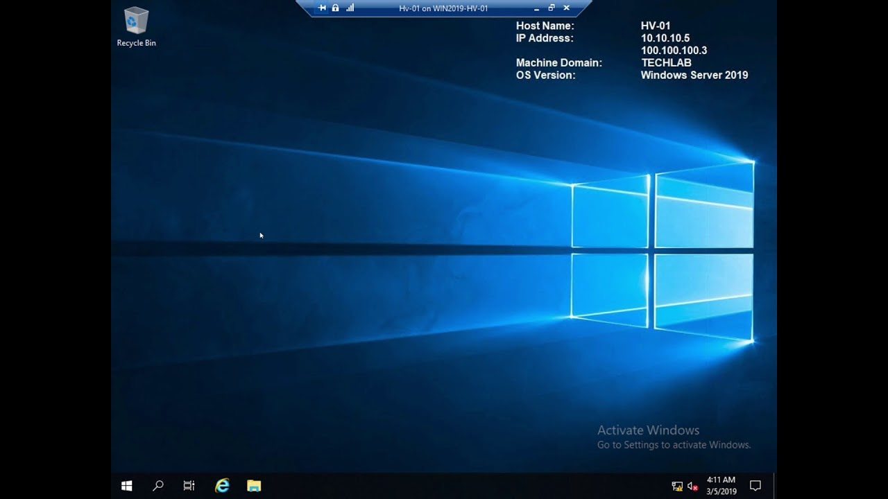Open taskbar Search magnifier

tap(157, 486)
